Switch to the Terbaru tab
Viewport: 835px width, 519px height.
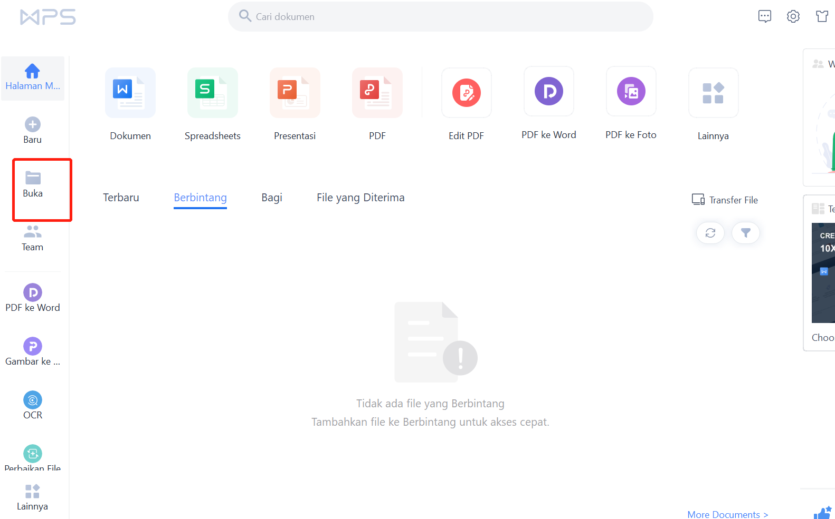coord(121,198)
